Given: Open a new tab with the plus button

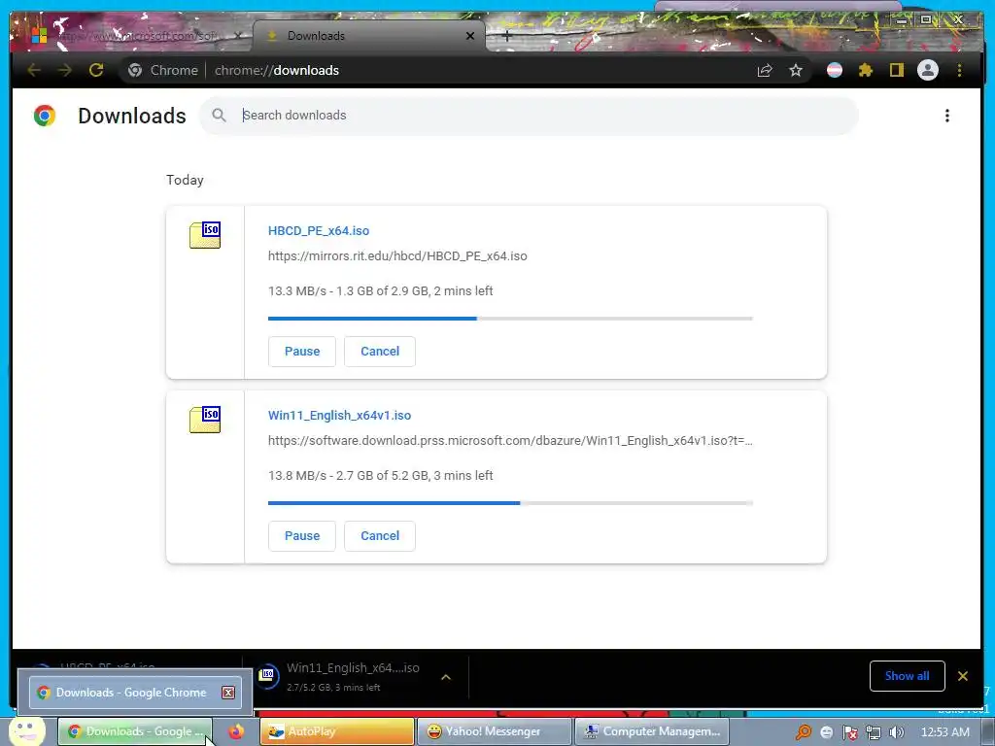Looking at the screenshot, I should click(x=506, y=36).
